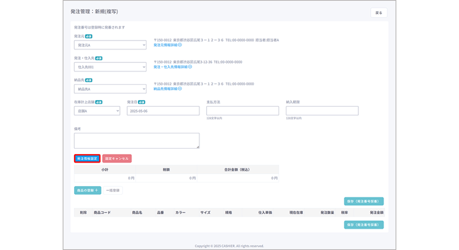Click the 保存（発注番号採番） button above the table

364,201
